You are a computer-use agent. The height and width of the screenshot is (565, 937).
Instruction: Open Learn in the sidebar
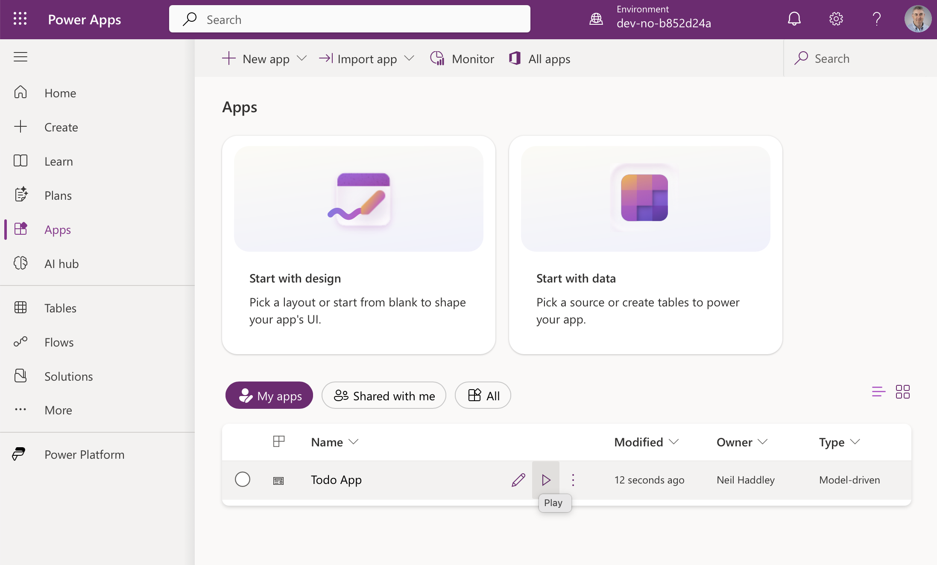click(x=97, y=161)
